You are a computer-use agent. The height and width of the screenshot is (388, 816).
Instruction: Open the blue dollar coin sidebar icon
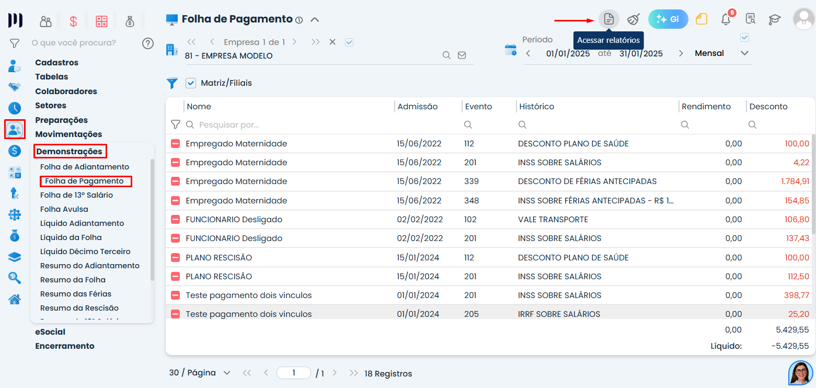[15, 151]
